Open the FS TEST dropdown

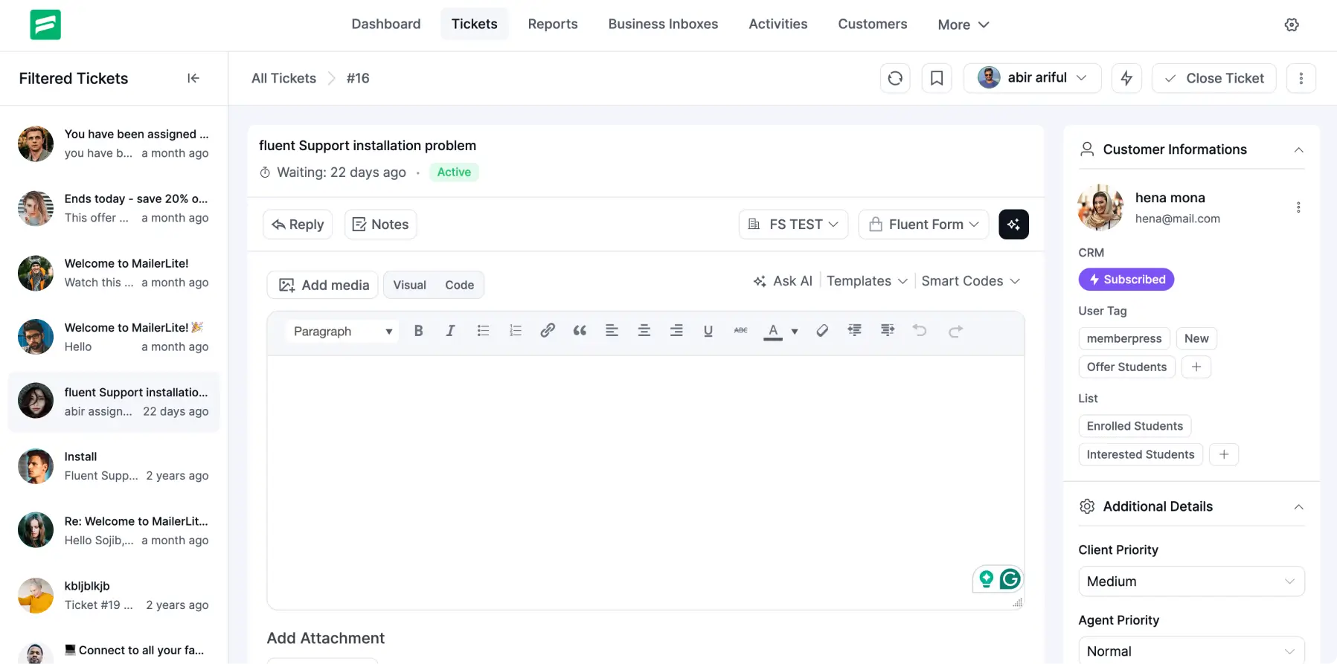(x=793, y=225)
